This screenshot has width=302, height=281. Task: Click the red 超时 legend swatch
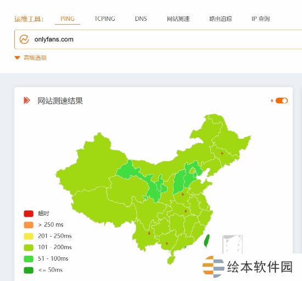pos(29,213)
